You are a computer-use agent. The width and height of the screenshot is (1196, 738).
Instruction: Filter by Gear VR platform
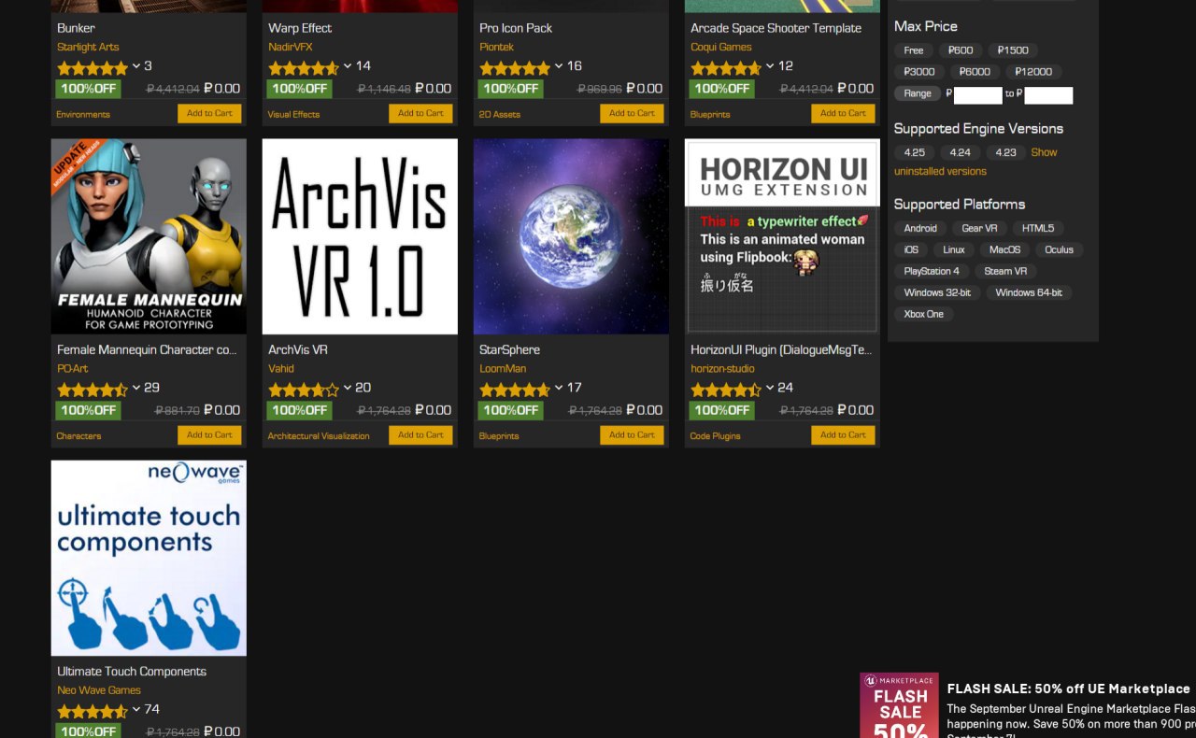979,228
